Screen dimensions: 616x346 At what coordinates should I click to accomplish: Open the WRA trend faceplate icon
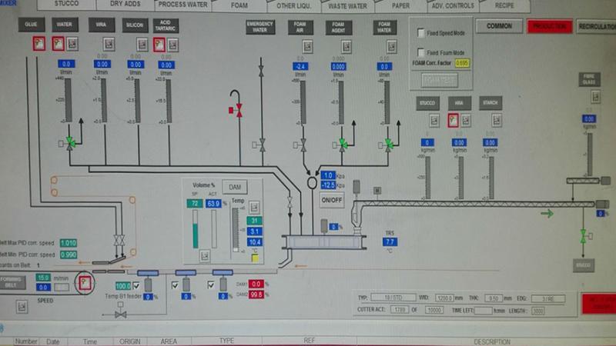pyautogui.click(x=109, y=44)
